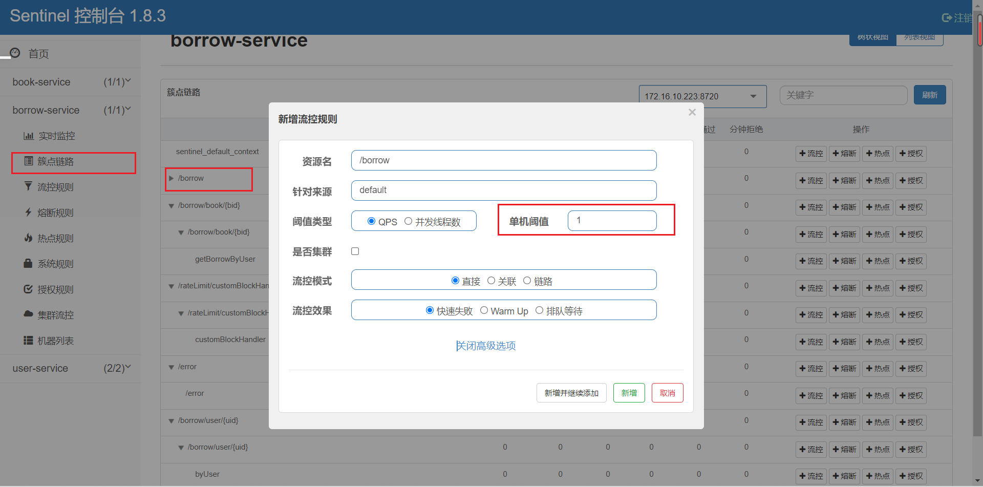Expand the user-service sidebar group
This screenshot has height=487, width=983.
70,368
